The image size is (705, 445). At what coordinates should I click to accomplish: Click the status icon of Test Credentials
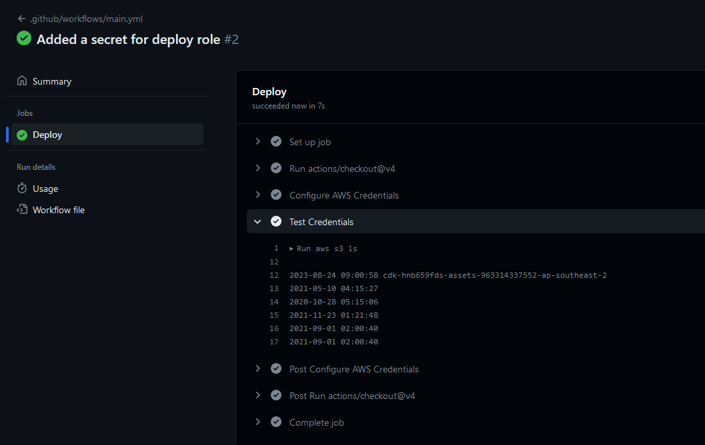point(276,221)
